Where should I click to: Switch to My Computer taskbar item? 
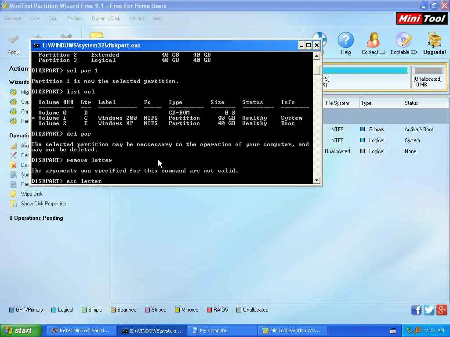222,331
